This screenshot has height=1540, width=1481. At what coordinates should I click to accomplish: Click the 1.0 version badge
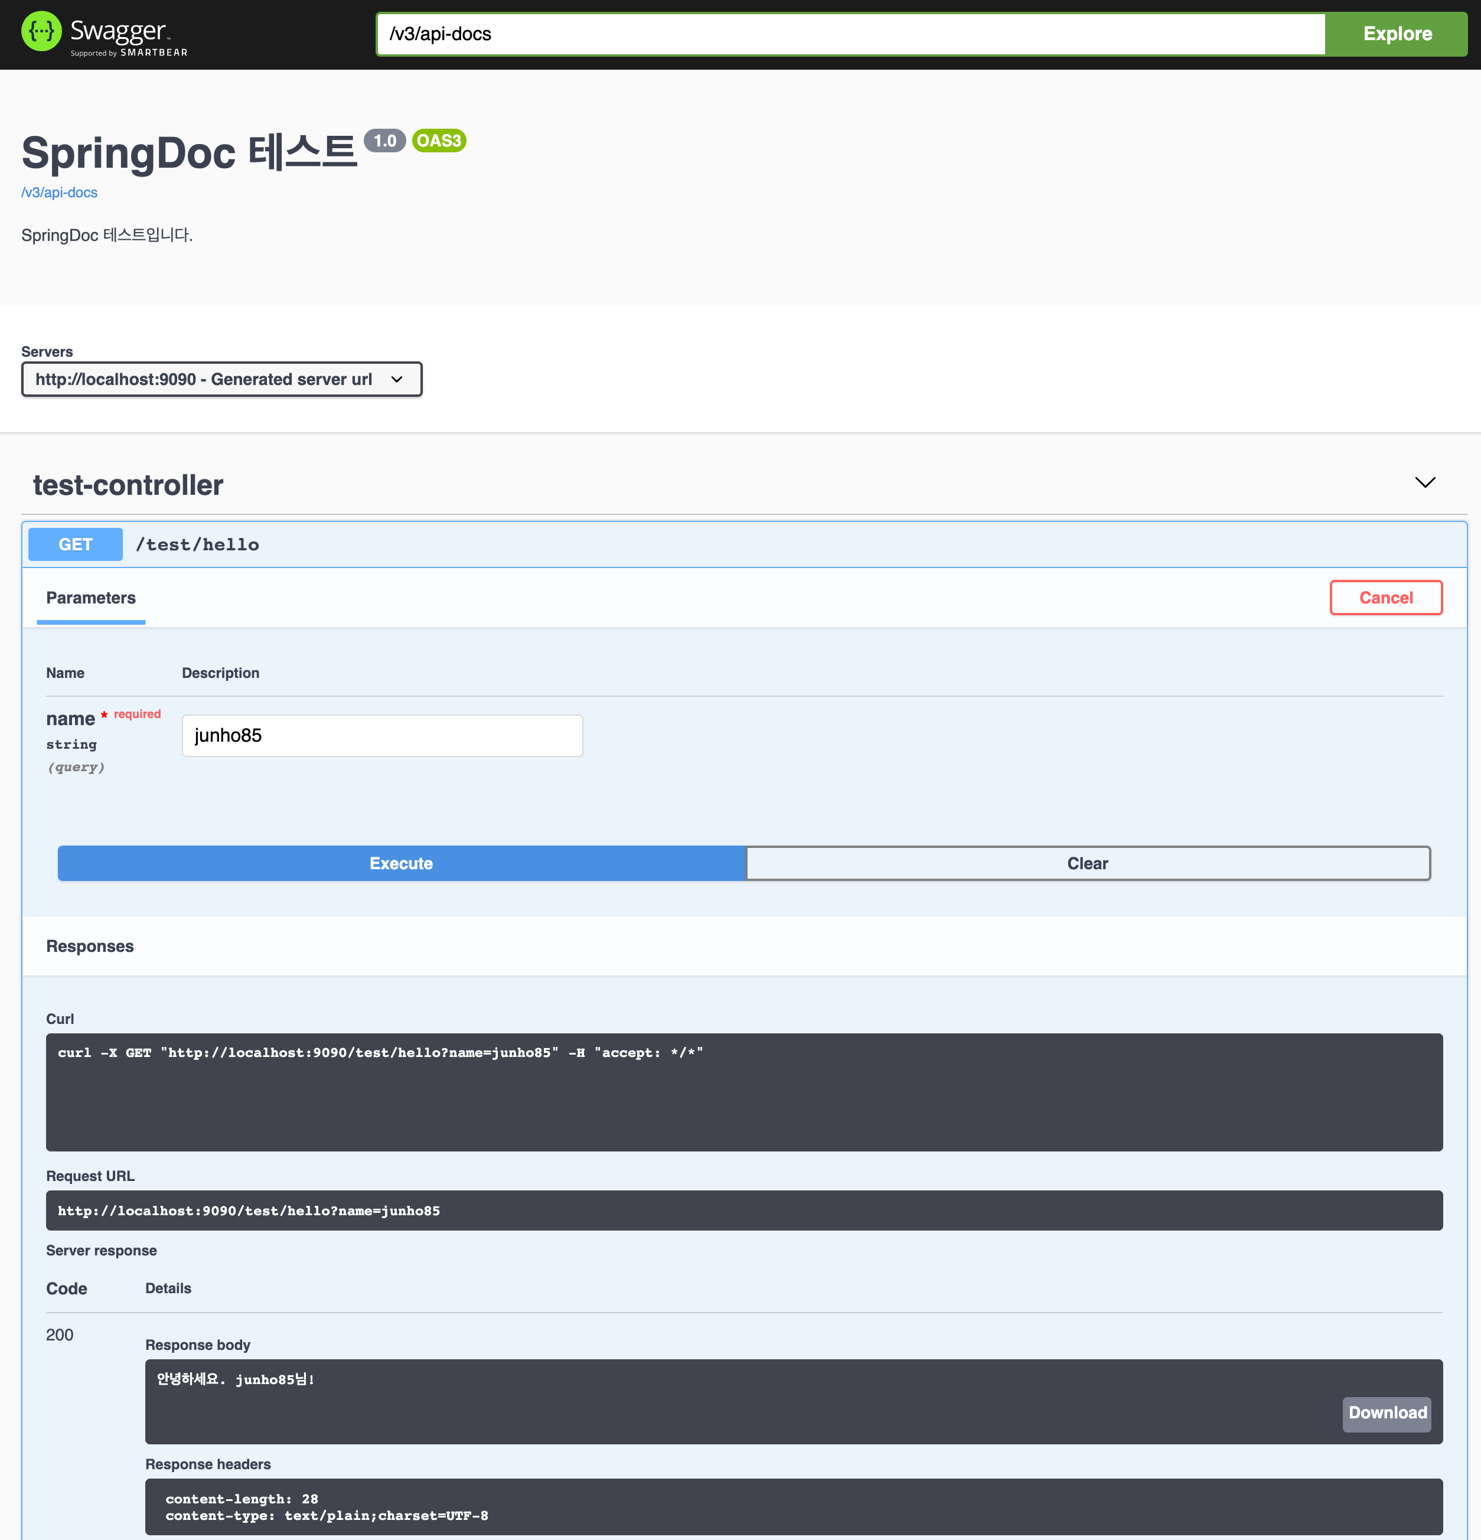pos(384,141)
